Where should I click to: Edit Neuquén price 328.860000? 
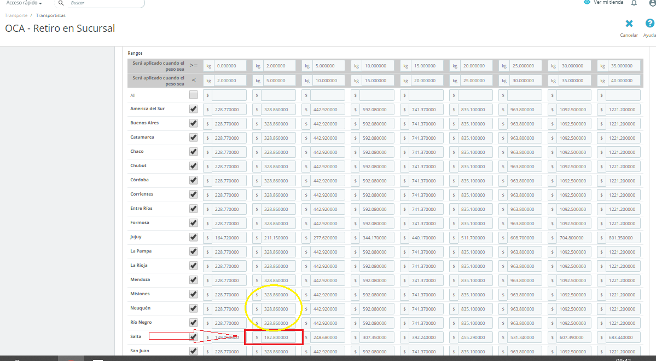point(278,309)
